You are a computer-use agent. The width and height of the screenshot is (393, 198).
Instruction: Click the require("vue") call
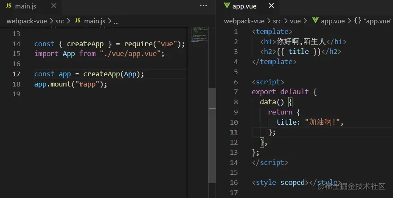152,44
